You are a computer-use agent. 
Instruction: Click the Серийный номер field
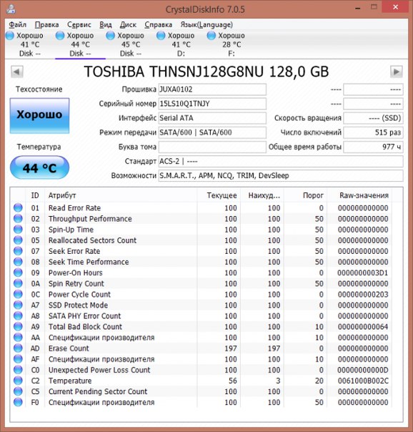point(212,104)
